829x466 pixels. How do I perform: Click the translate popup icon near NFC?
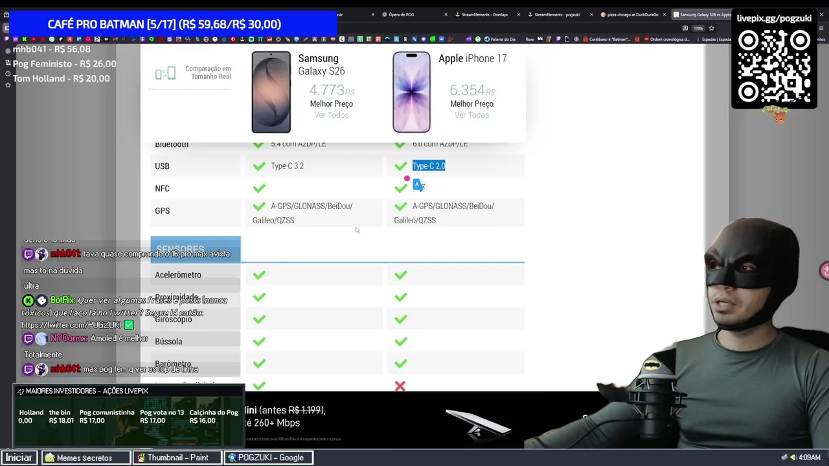pos(419,186)
